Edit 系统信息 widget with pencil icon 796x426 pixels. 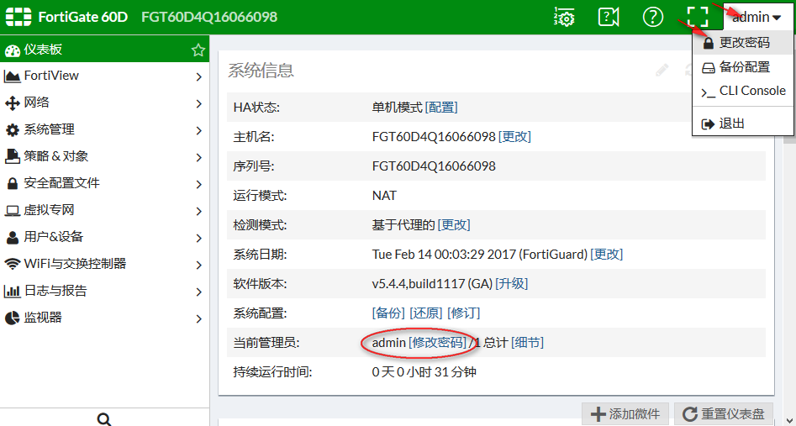click(662, 70)
